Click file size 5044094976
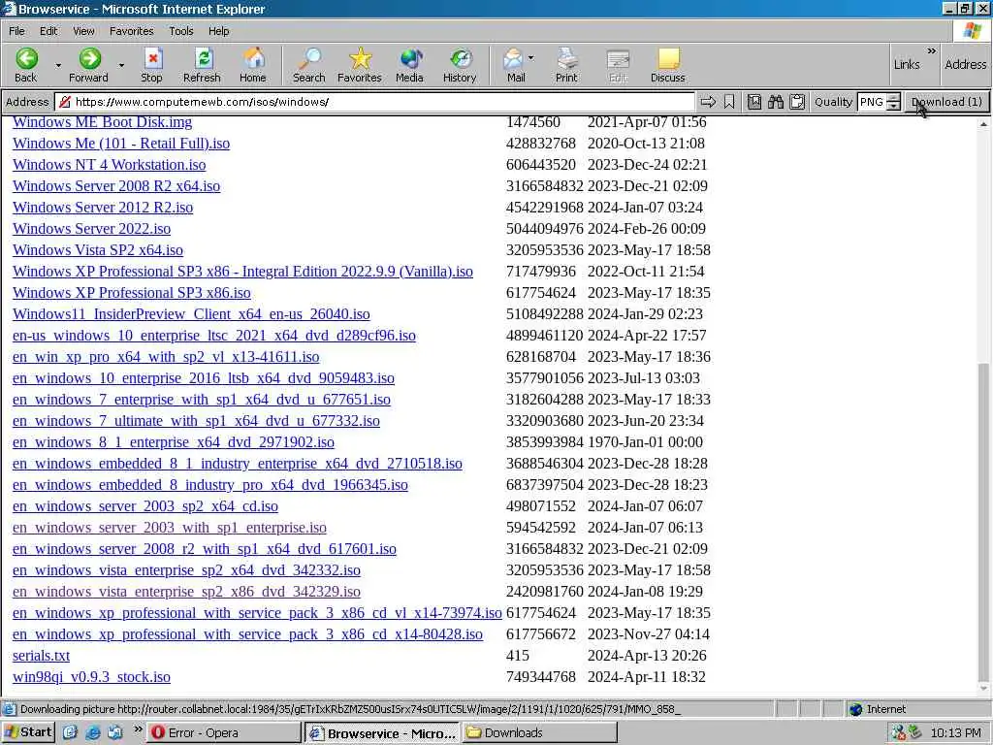This screenshot has width=993, height=745. coord(545,229)
